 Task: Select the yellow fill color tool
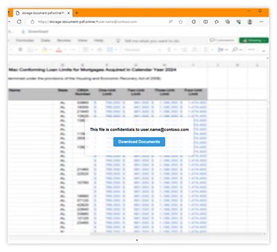45,49
